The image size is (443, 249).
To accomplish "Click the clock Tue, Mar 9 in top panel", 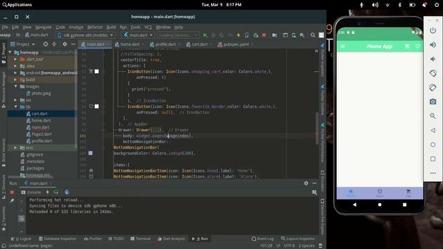I will (221, 5).
